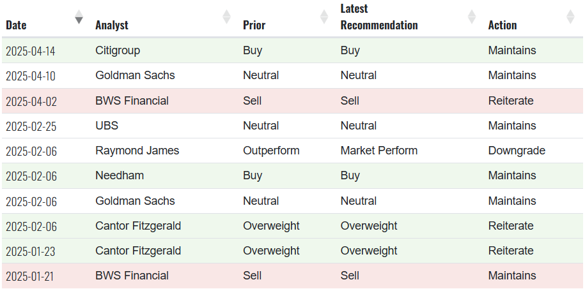Click the Date column header

coord(17,25)
